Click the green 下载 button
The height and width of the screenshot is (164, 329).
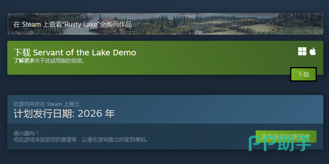click(303, 74)
